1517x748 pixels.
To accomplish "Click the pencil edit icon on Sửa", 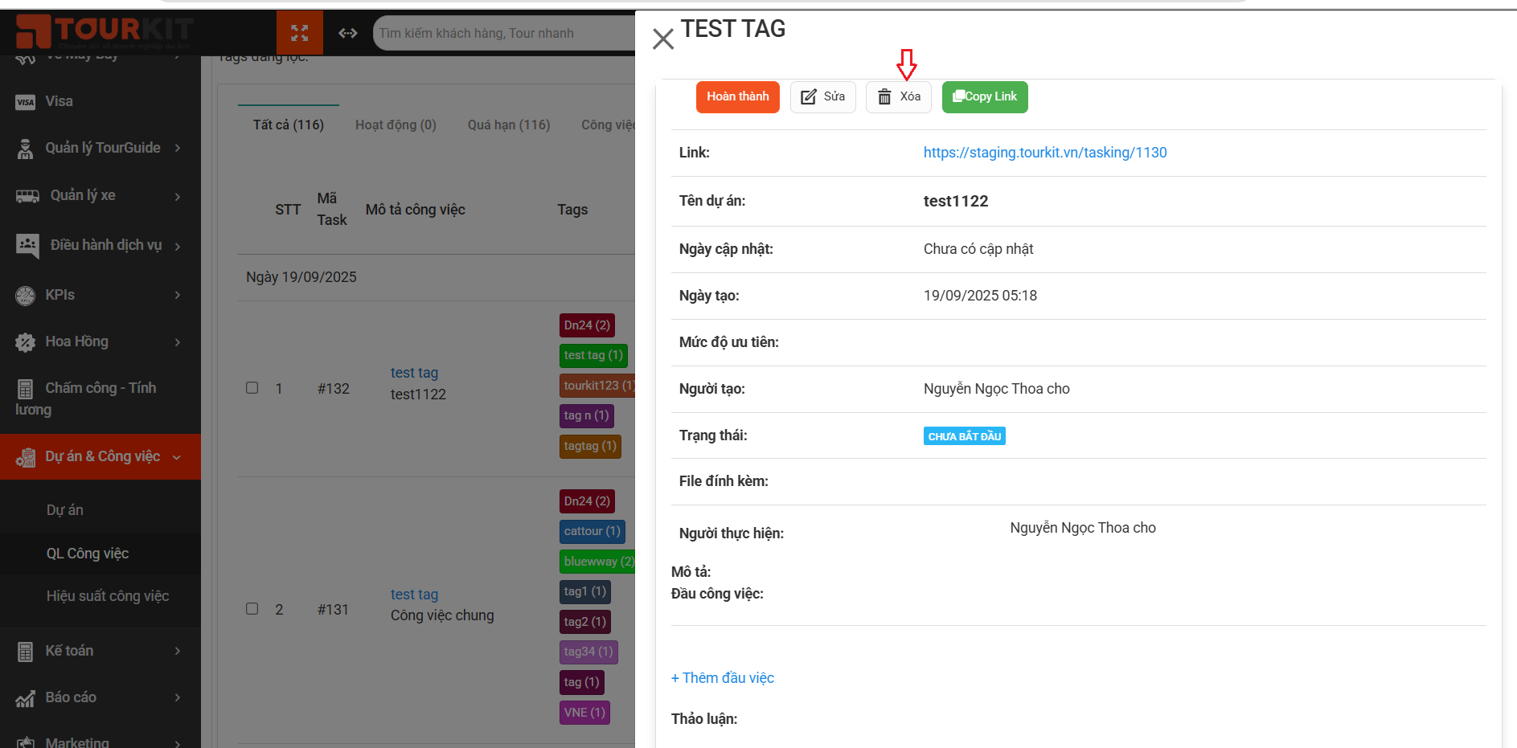I will tap(809, 97).
